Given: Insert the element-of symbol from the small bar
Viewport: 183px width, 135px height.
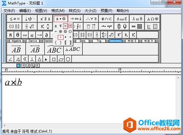Looking at the screenshot, I should point(32,35).
